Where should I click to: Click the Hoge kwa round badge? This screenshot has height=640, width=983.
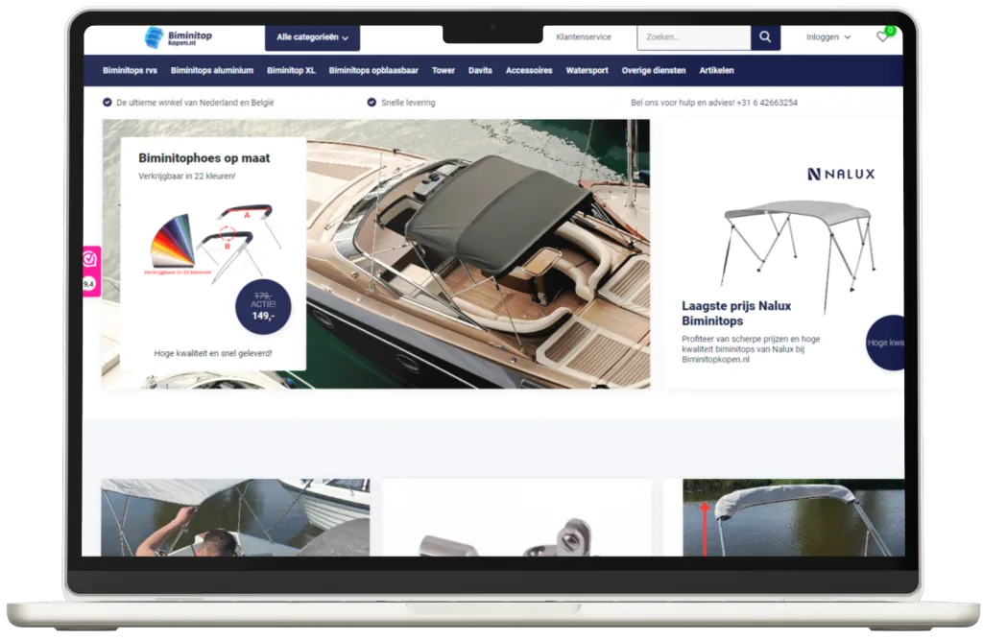[885, 343]
